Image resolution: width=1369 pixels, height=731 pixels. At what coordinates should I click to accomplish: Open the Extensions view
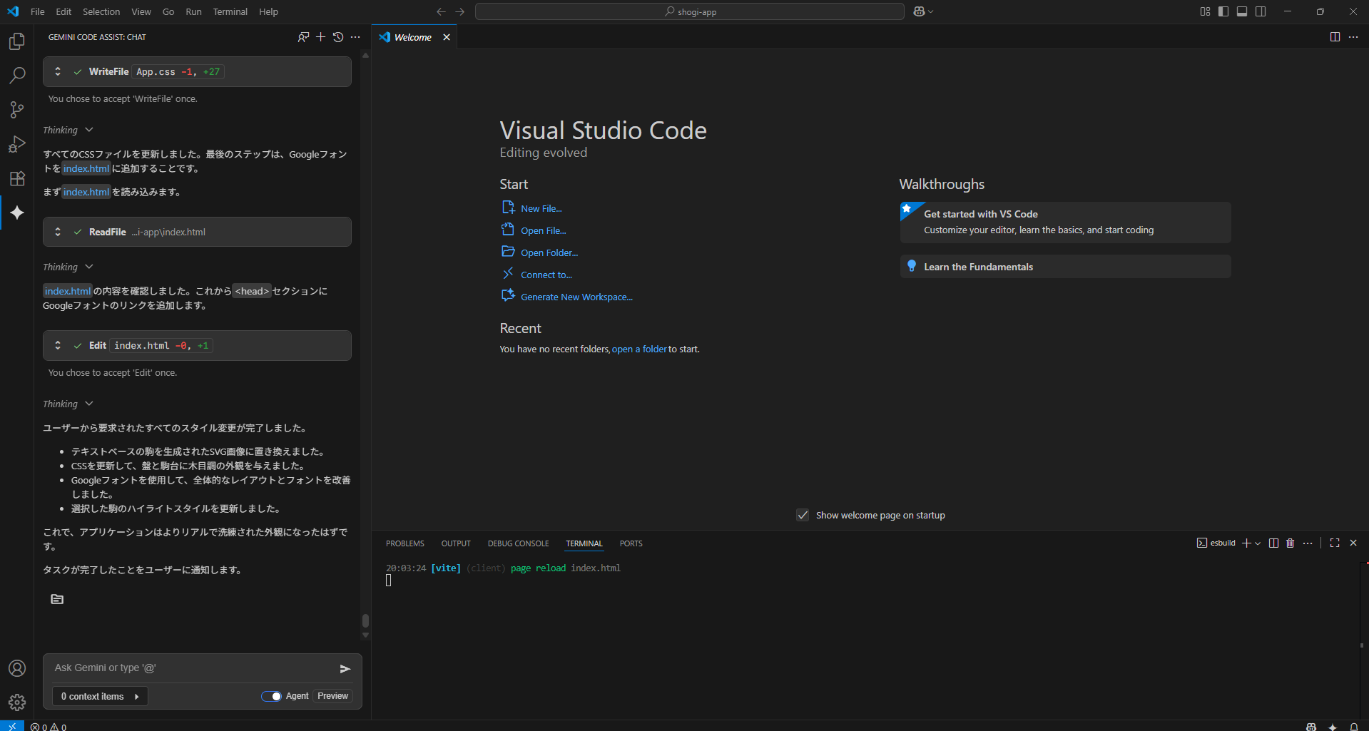(x=17, y=178)
